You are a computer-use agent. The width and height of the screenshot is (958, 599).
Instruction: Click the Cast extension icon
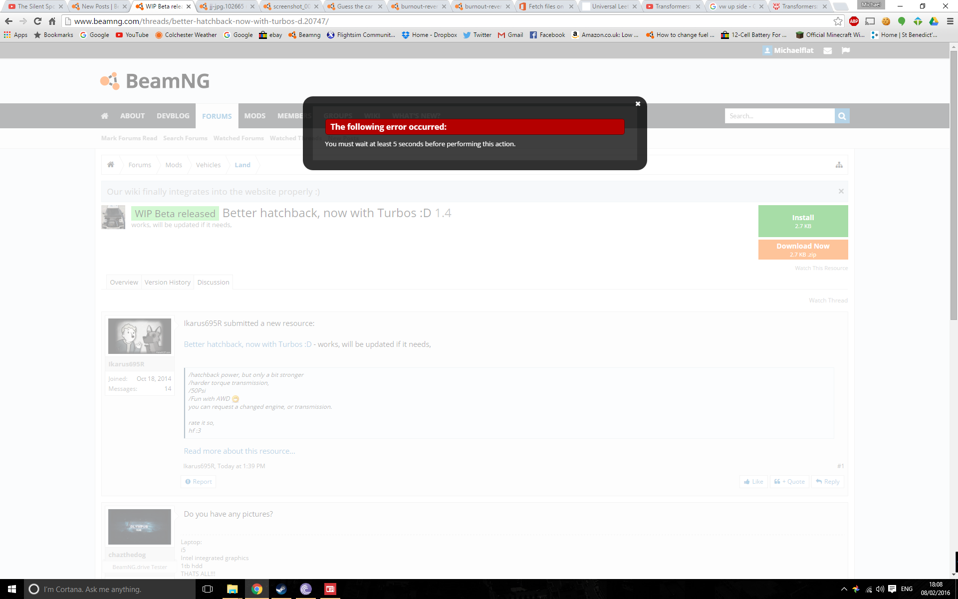click(x=870, y=21)
